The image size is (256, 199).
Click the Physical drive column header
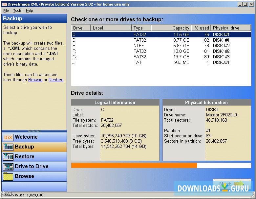[x=226, y=28]
